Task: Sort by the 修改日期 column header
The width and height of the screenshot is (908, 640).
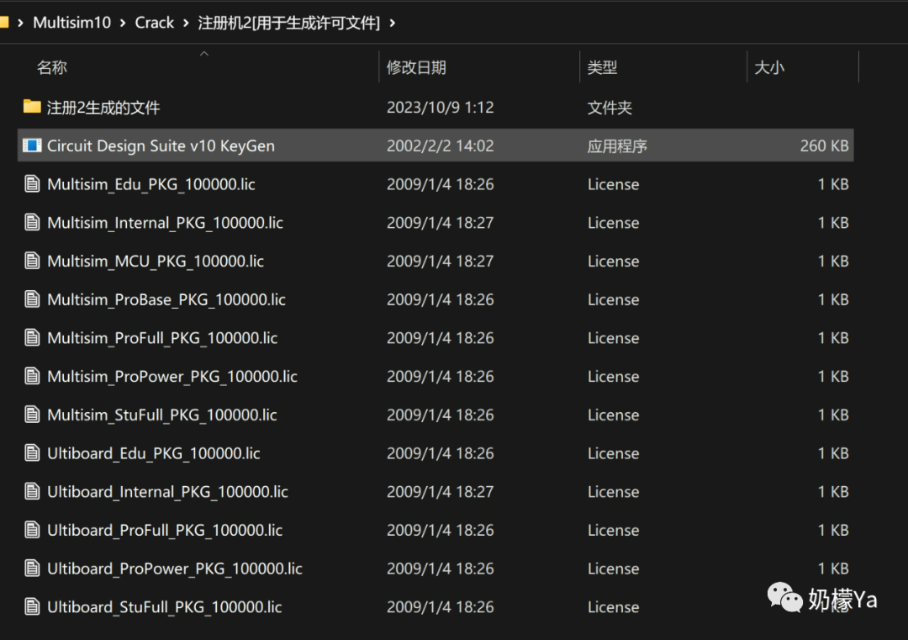Action: 416,67
